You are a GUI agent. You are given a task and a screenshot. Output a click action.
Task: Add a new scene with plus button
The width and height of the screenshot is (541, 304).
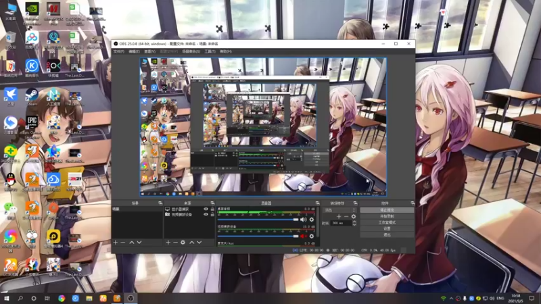coord(116,243)
